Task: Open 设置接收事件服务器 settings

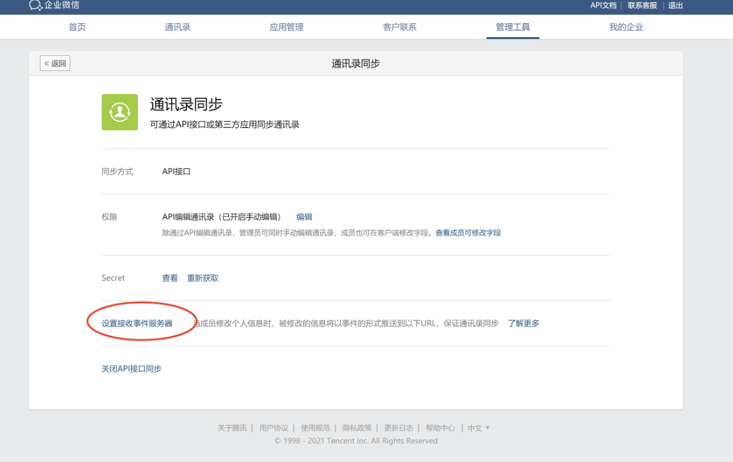Action: point(137,323)
